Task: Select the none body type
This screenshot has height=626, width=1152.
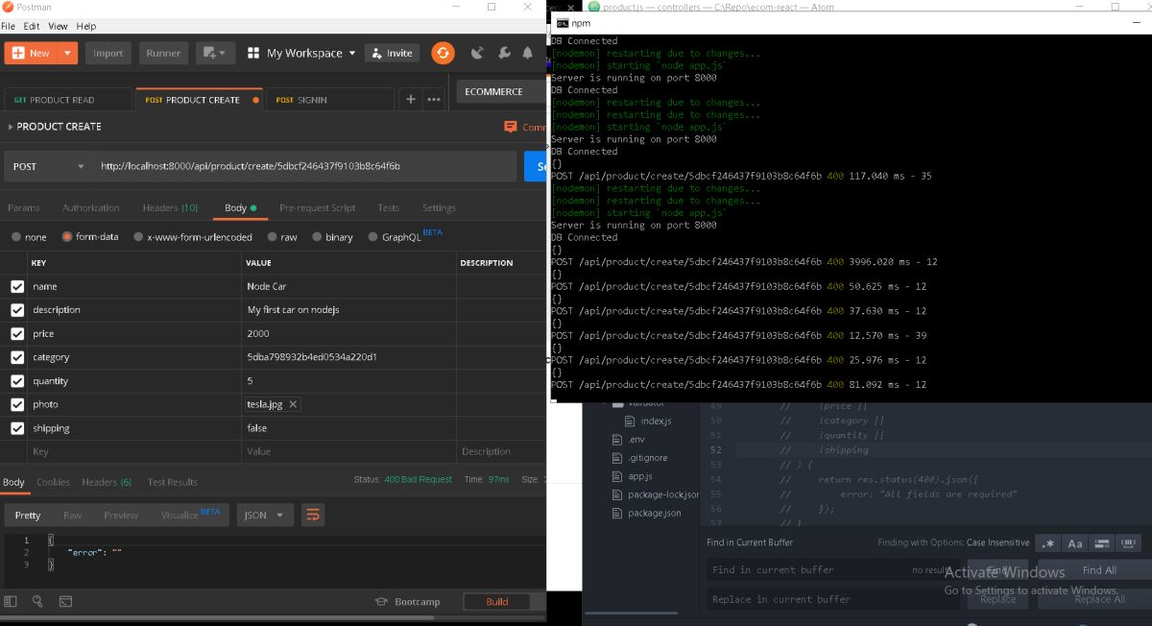Action: tap(16, 237)
